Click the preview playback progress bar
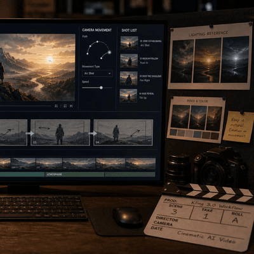254x254 pixels. click(x=25, y=106)
